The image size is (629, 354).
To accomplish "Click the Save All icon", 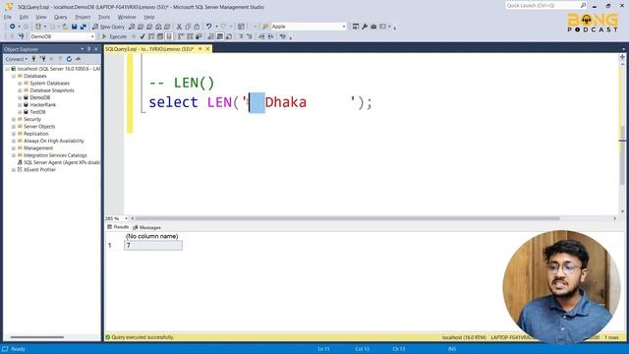I will [83, 27].
